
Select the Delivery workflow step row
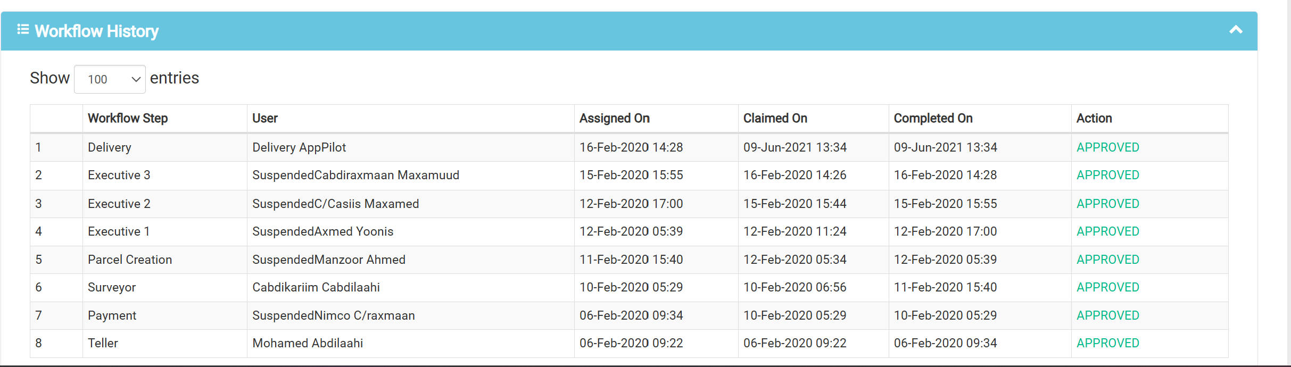[x=629, y=147]
